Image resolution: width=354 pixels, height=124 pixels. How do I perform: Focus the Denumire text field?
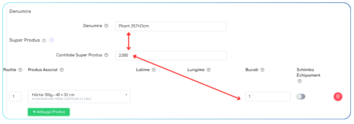click(x=171, y=26)
